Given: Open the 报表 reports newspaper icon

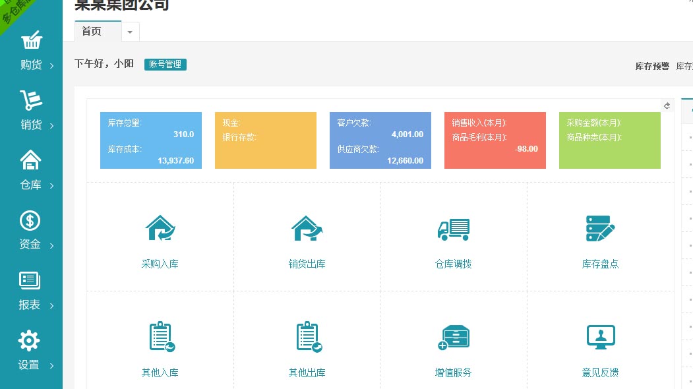Looking at the screenshot, I should (30, 280).
